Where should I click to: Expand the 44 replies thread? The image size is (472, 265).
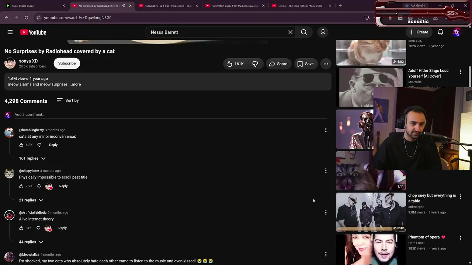(x=31, y=242)
